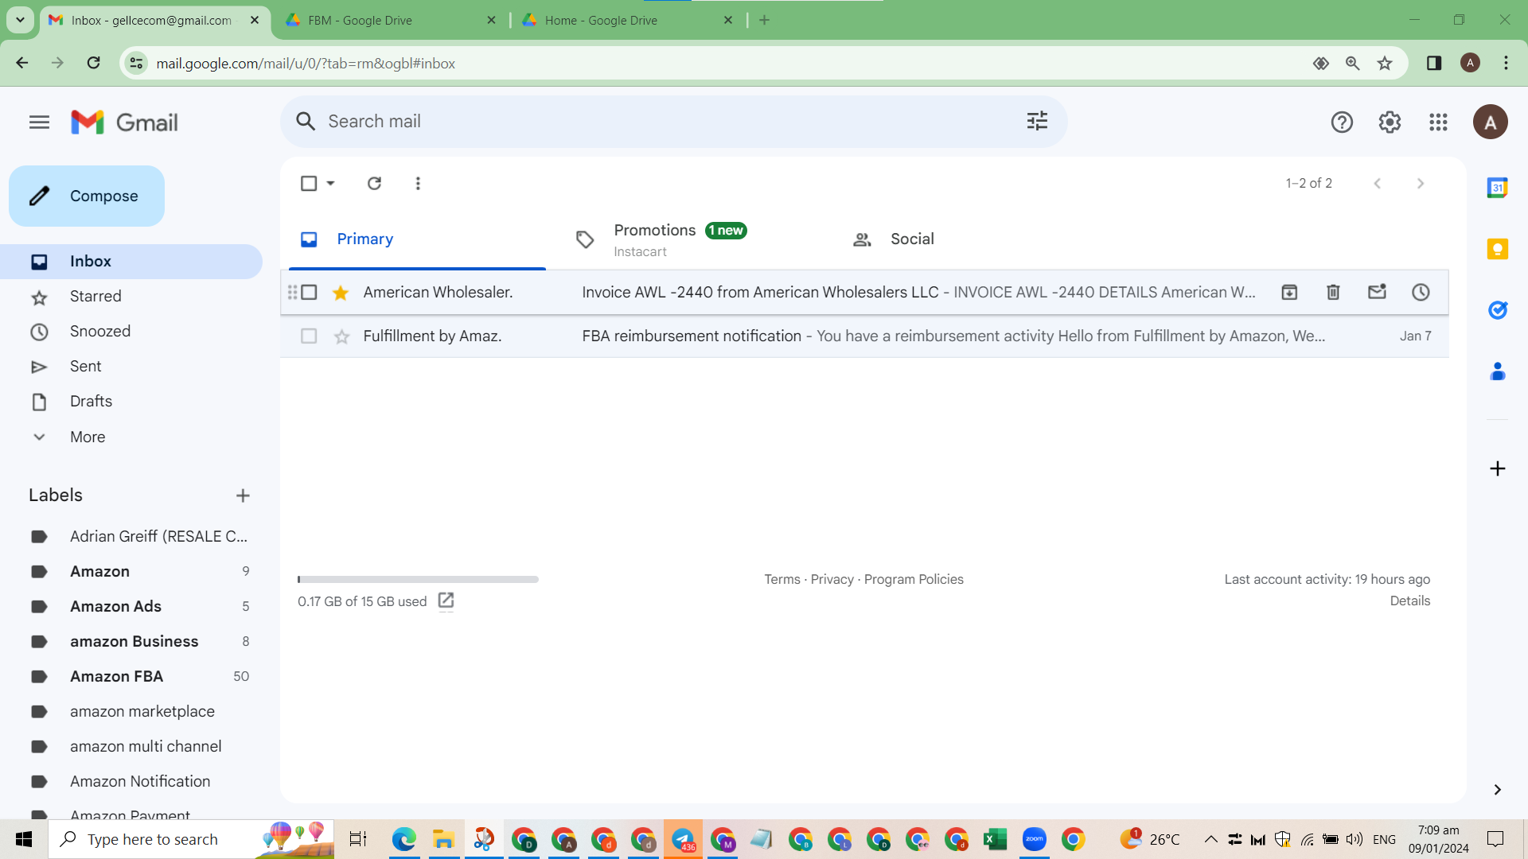Click the browser address bar URL

(306, 63)
